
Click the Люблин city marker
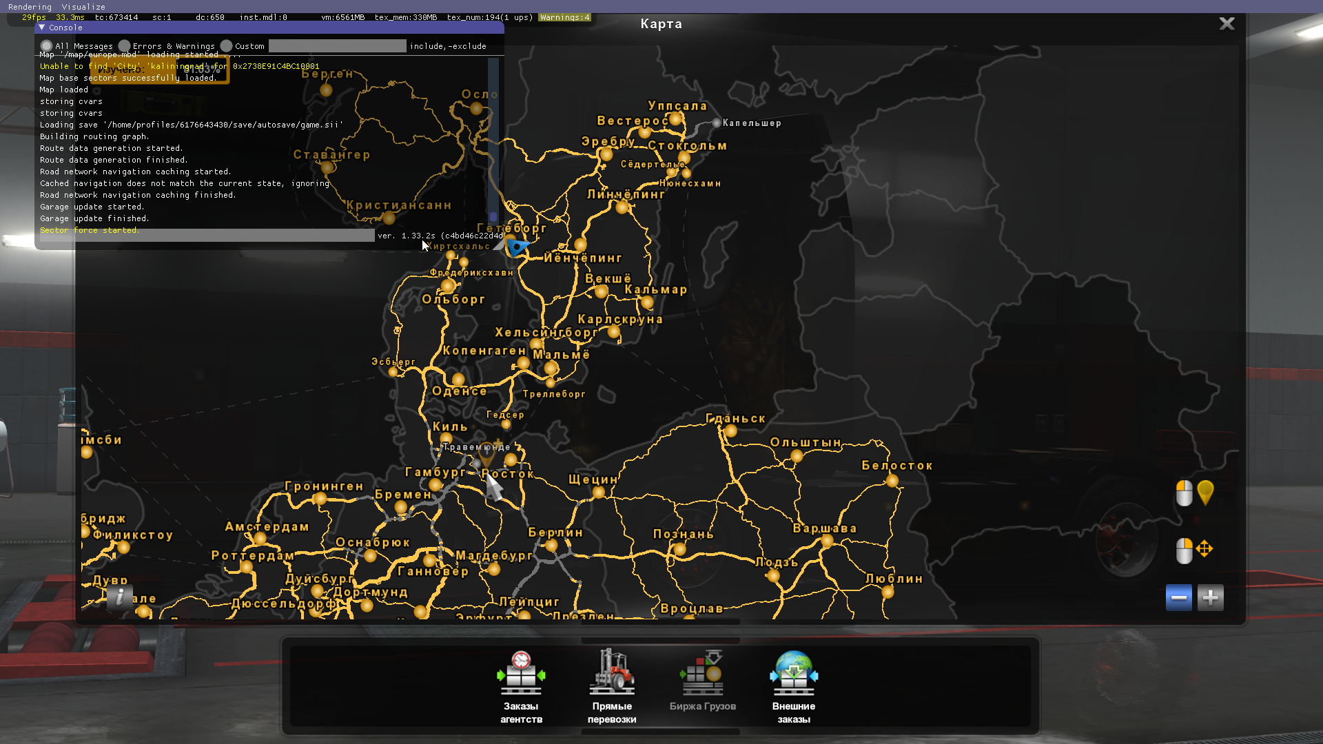888,592
